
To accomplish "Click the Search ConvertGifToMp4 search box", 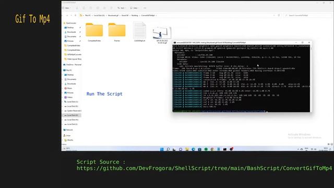I will [307, 15].
